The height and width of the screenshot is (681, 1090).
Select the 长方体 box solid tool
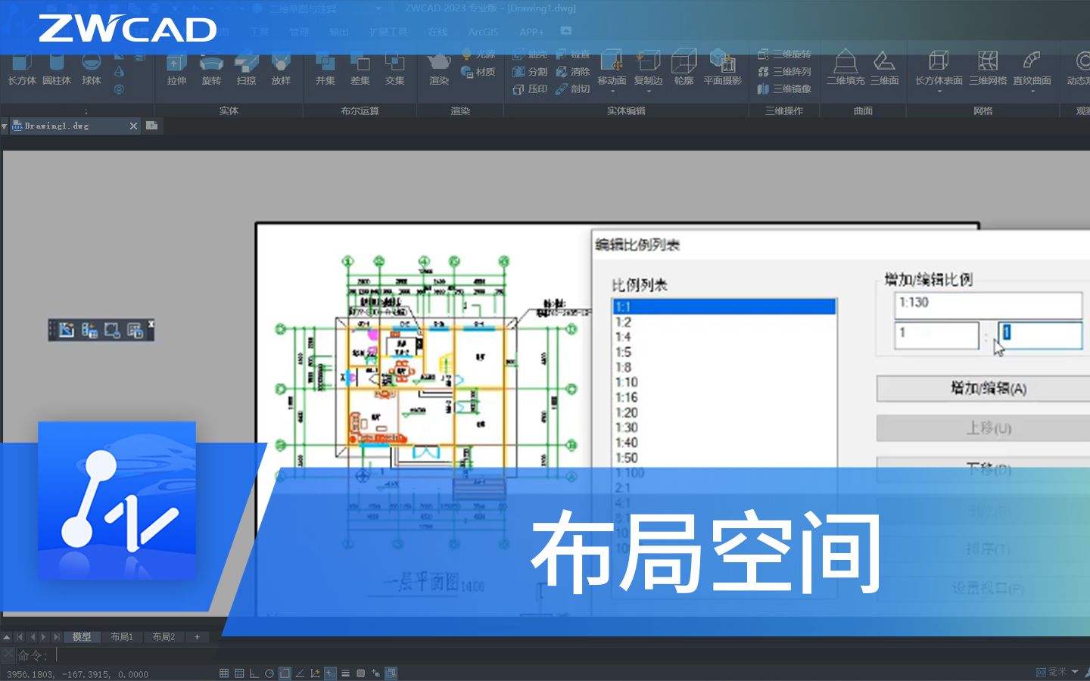(21, 68)
